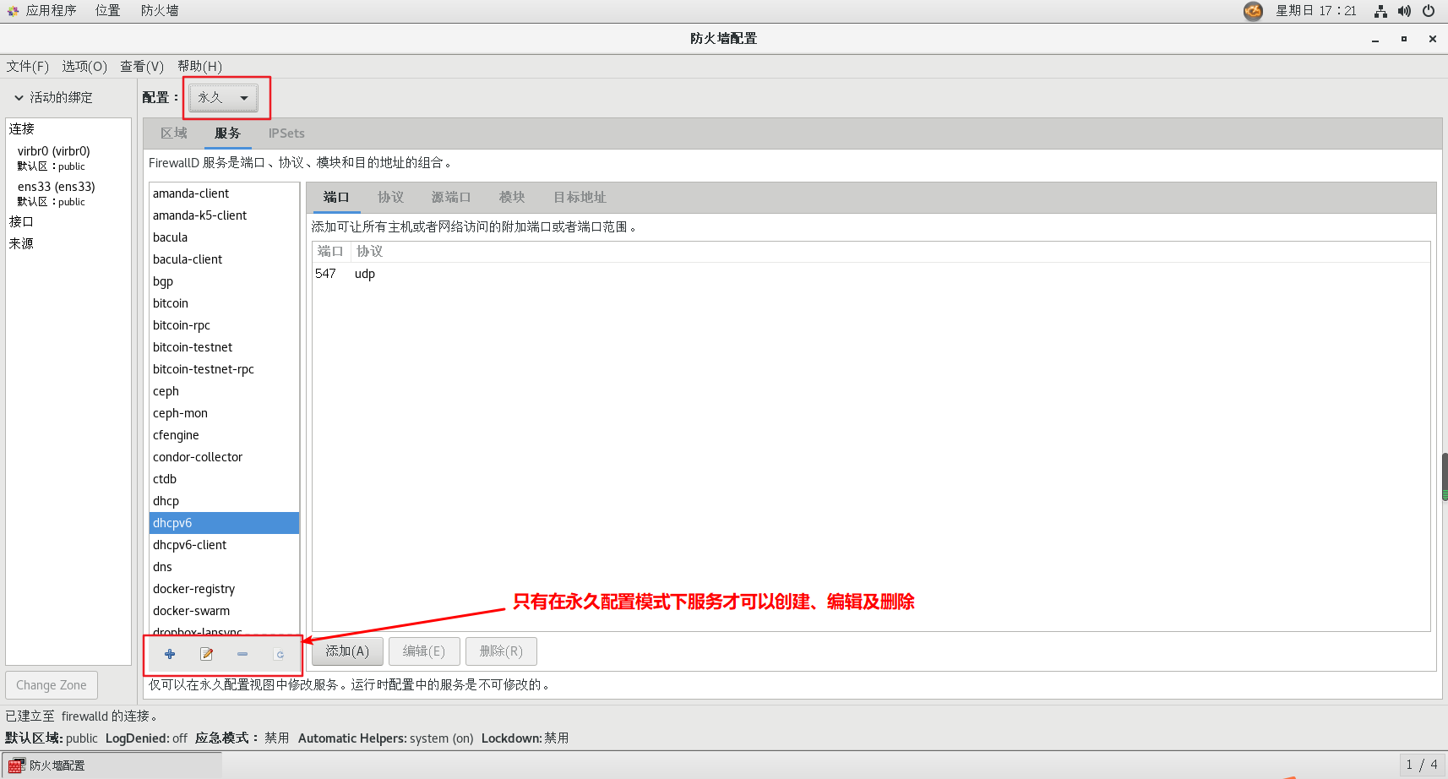This screenshot has height=779, width=1448.
Task: Select docker-swarm service
Action: [224, 611]
